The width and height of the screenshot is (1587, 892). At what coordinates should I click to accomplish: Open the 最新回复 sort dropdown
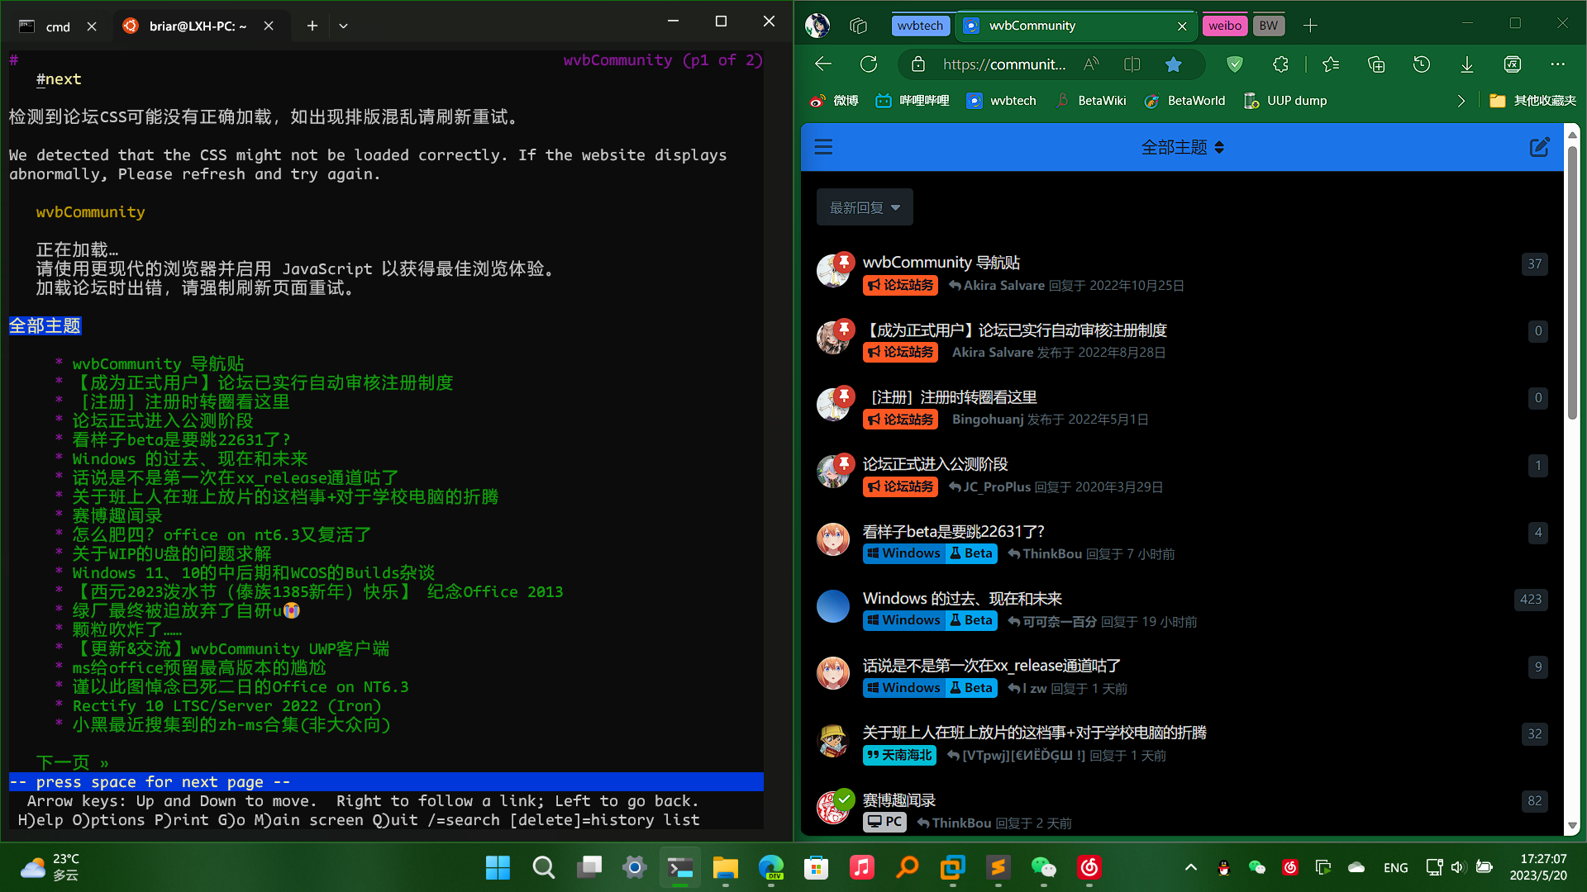[x=865, y=207]
